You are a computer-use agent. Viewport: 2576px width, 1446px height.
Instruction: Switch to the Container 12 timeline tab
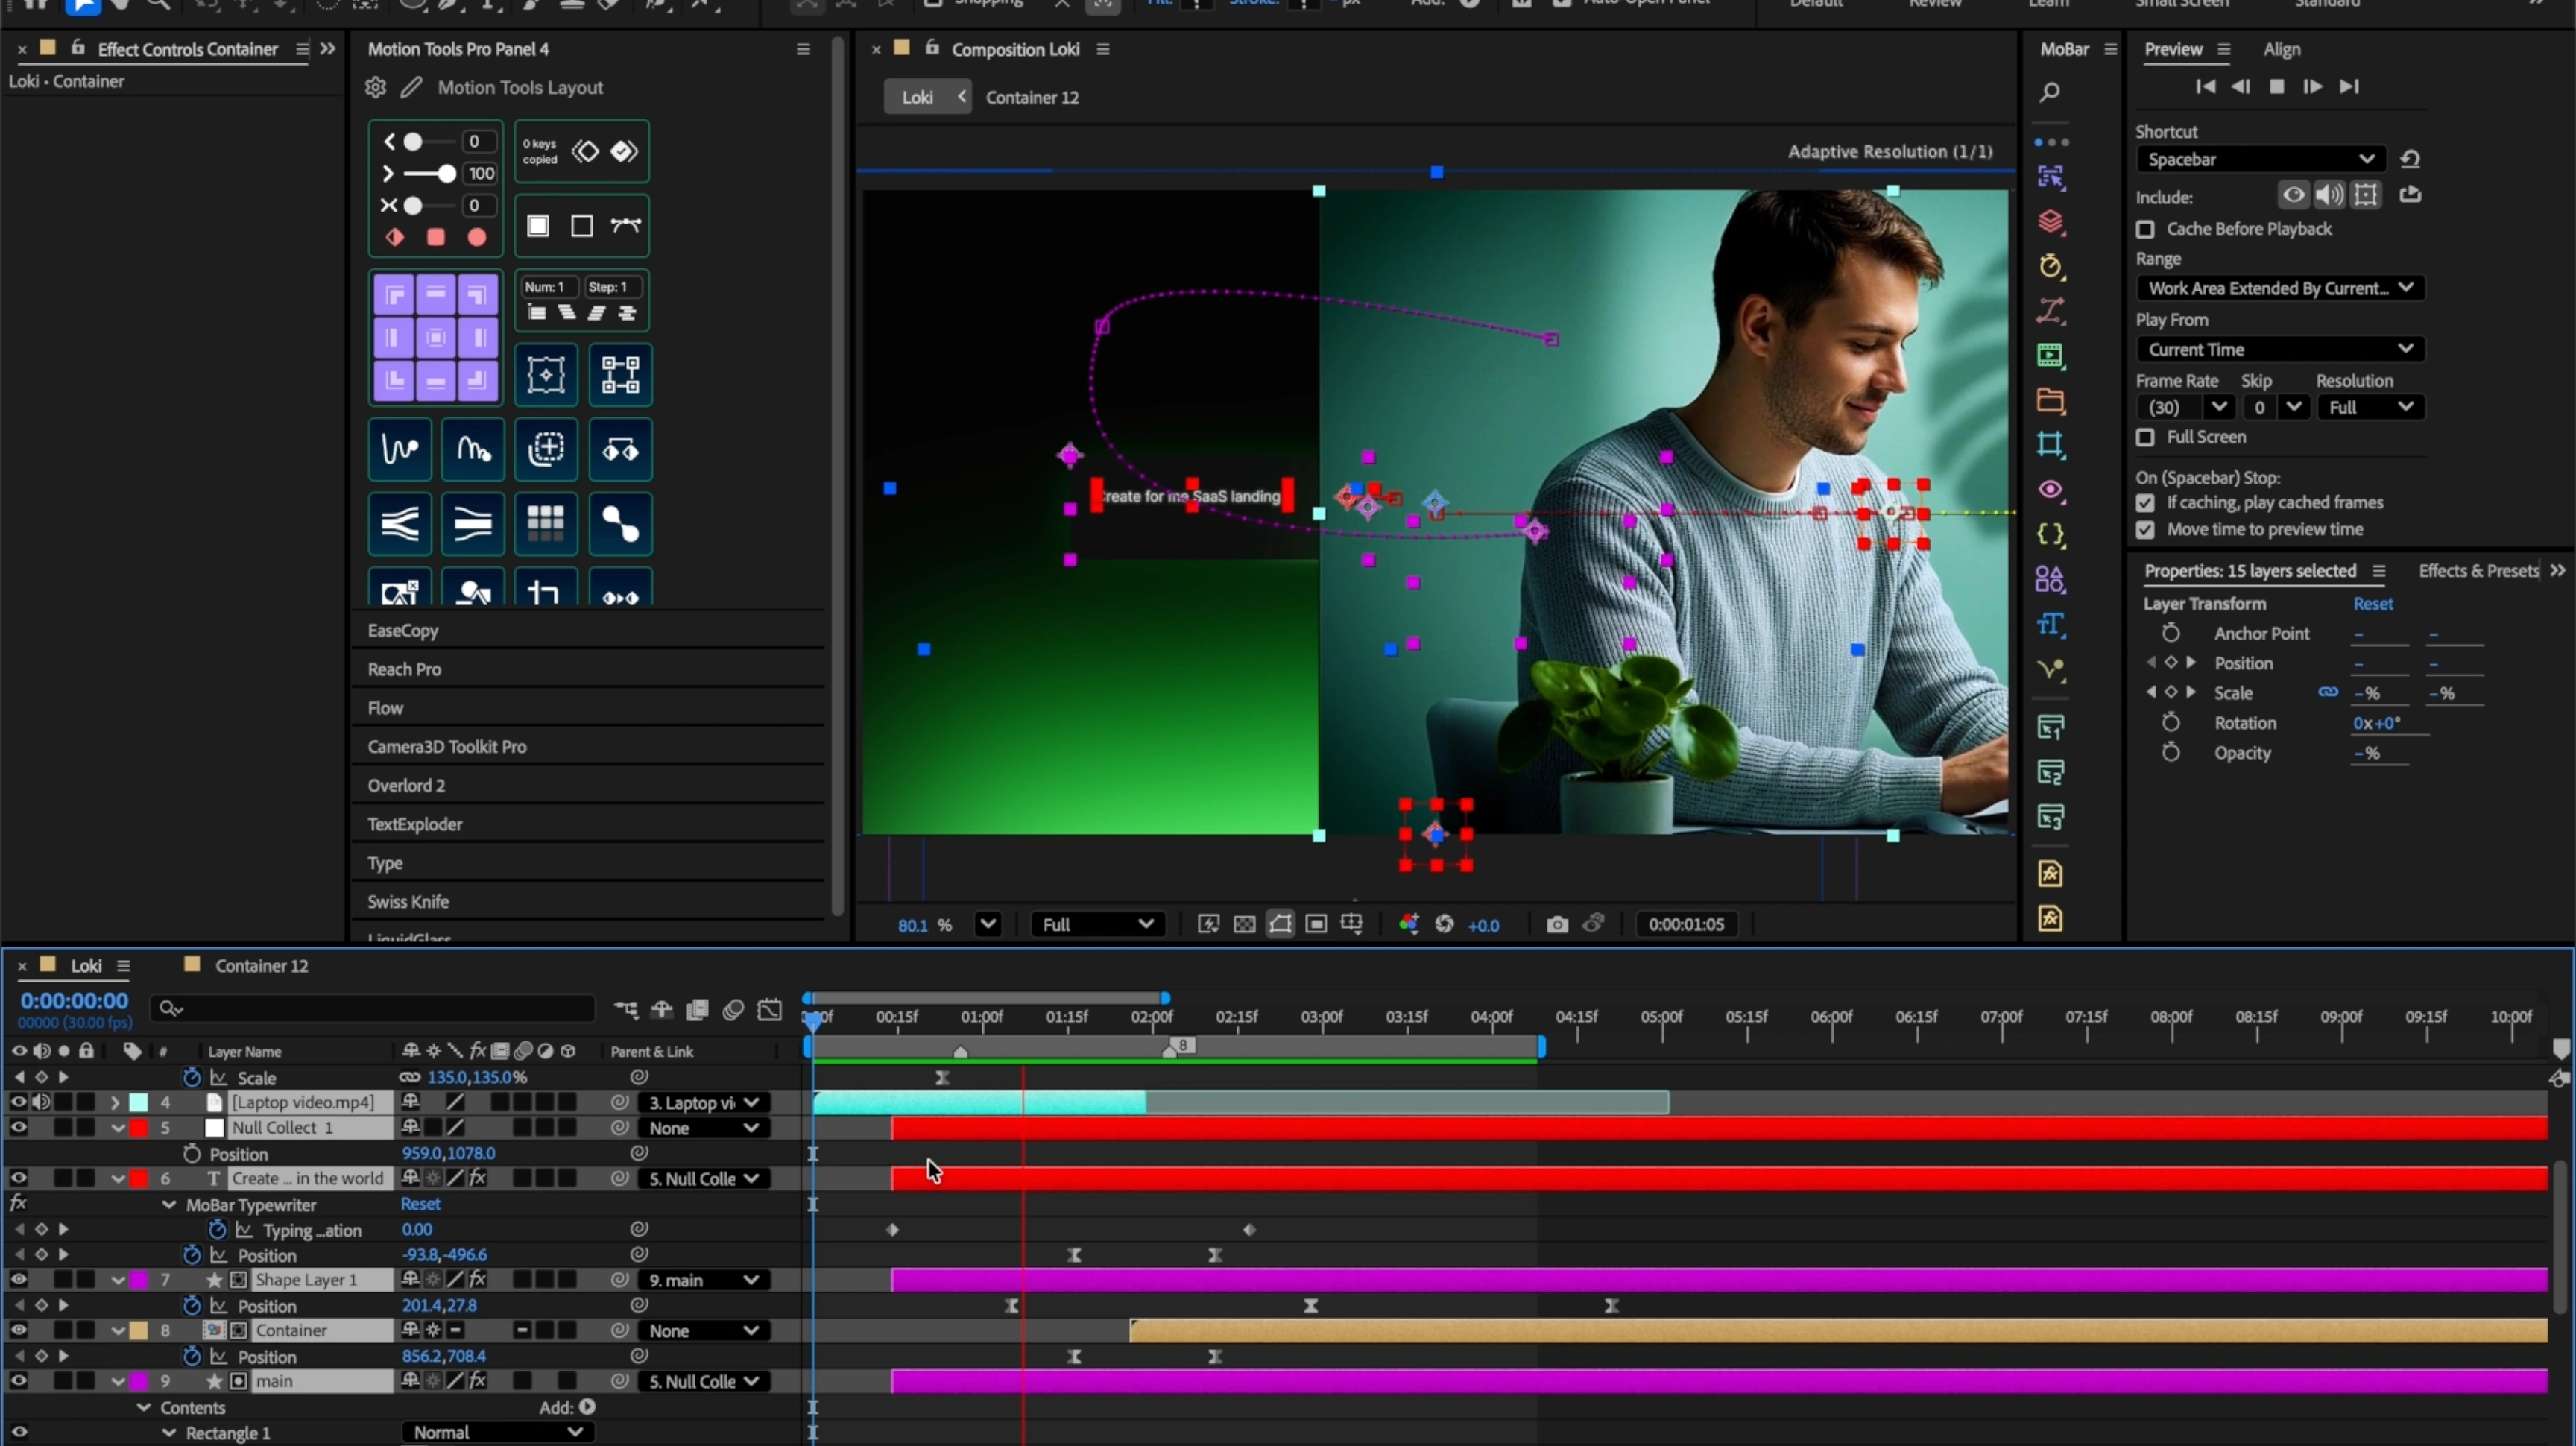(261, 965)
